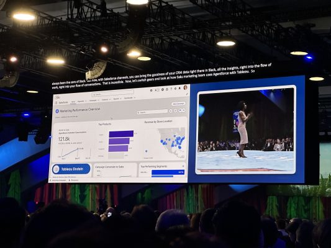Open the Reports navigation tab
The width and height of the screenshot is (331, 248).
pyautogui.click(x=116, y=99)
